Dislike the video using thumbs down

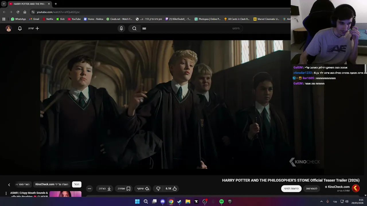click(x=158, y=189)
